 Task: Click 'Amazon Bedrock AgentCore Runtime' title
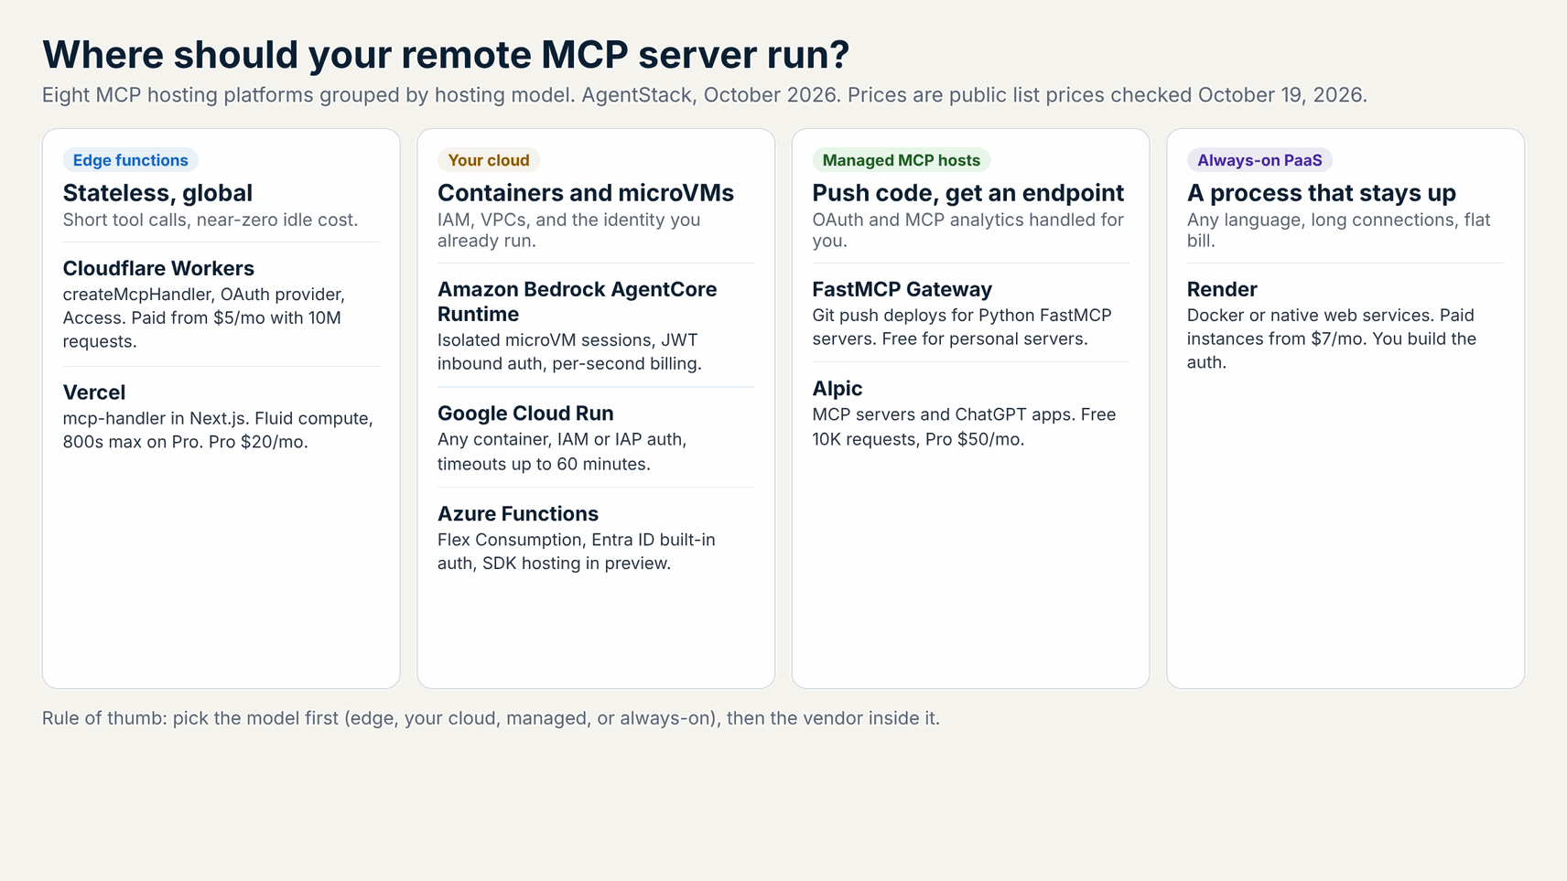tap(577, 301)
